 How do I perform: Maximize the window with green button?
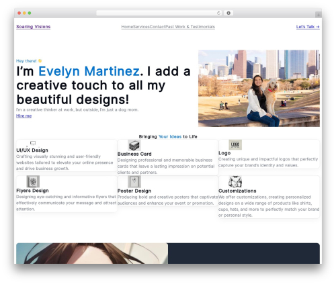click(30, 13)
